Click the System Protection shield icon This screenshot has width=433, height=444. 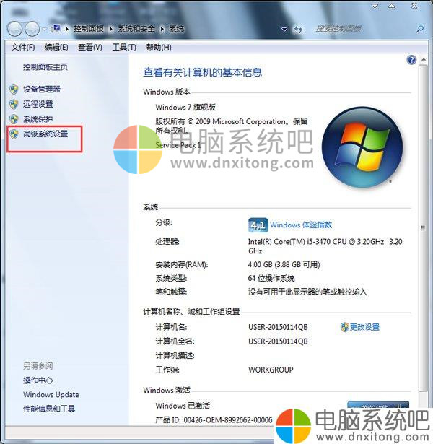(14, 119)
